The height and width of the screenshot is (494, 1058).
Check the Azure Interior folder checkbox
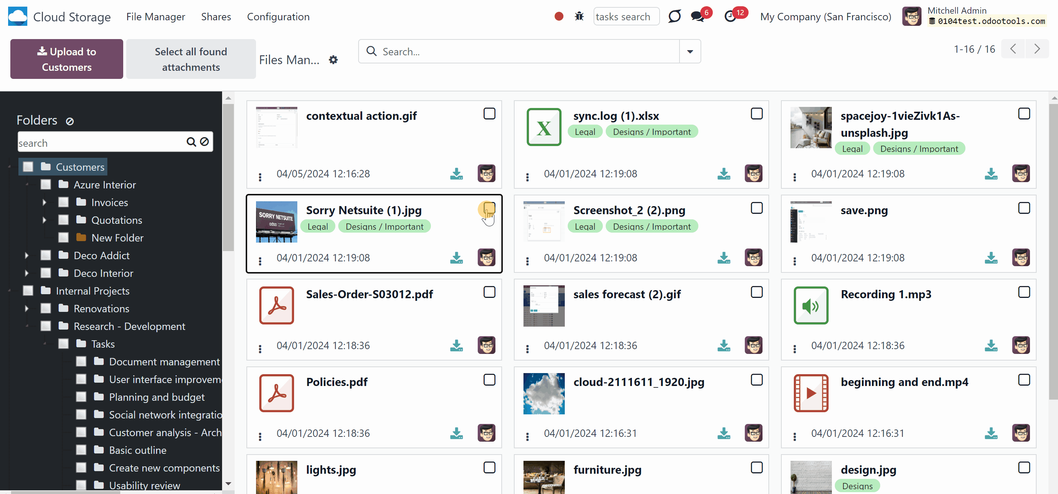pos(46,184)
